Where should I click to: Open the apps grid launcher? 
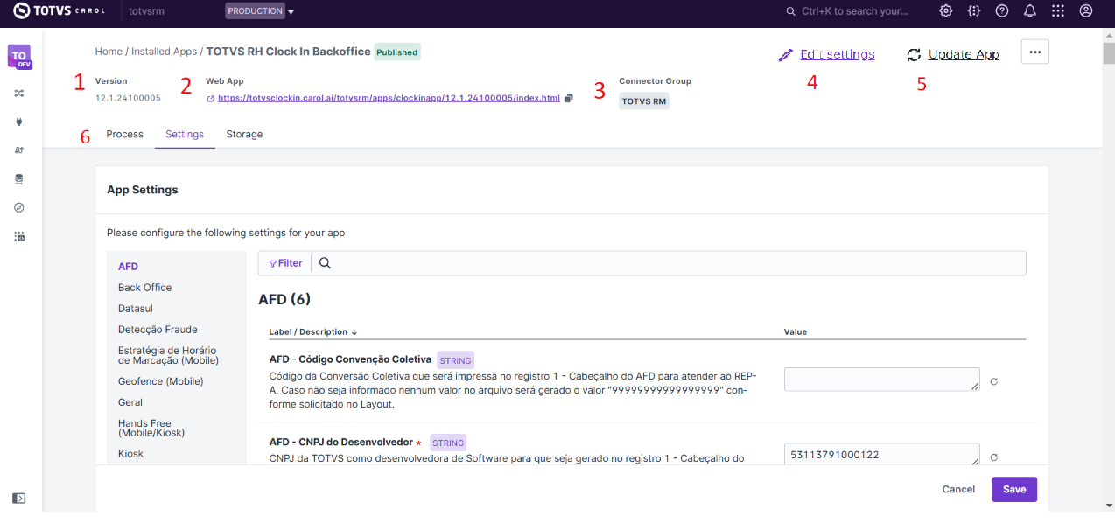(x=1058, y=11)
